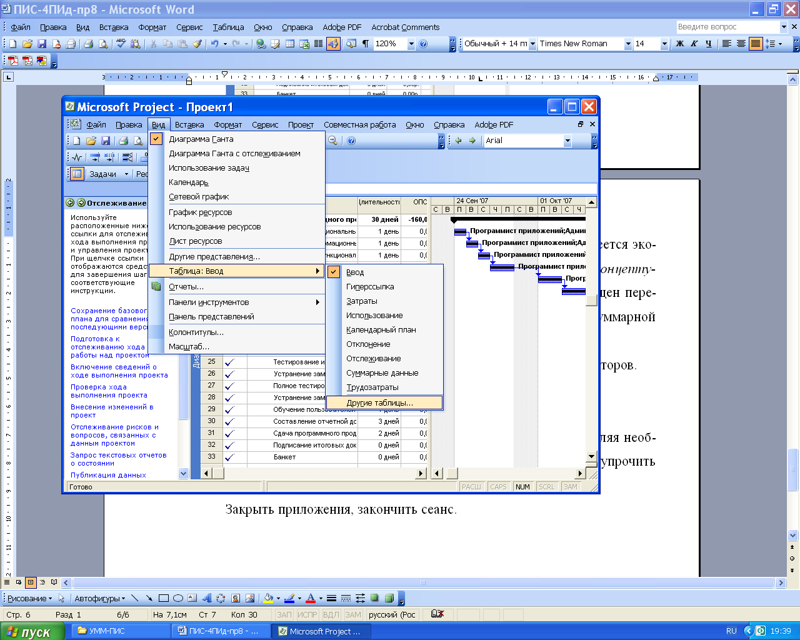The width and height of the screenshot is (800, 640).
Task: Open Project font dropdown showing Arial
Action: point(567,141)
